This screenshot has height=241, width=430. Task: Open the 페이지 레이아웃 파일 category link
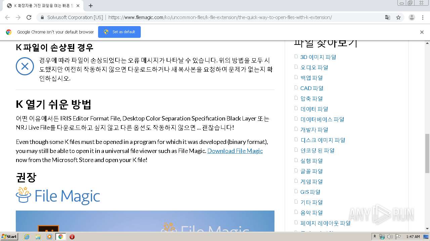tap(326, 223)
